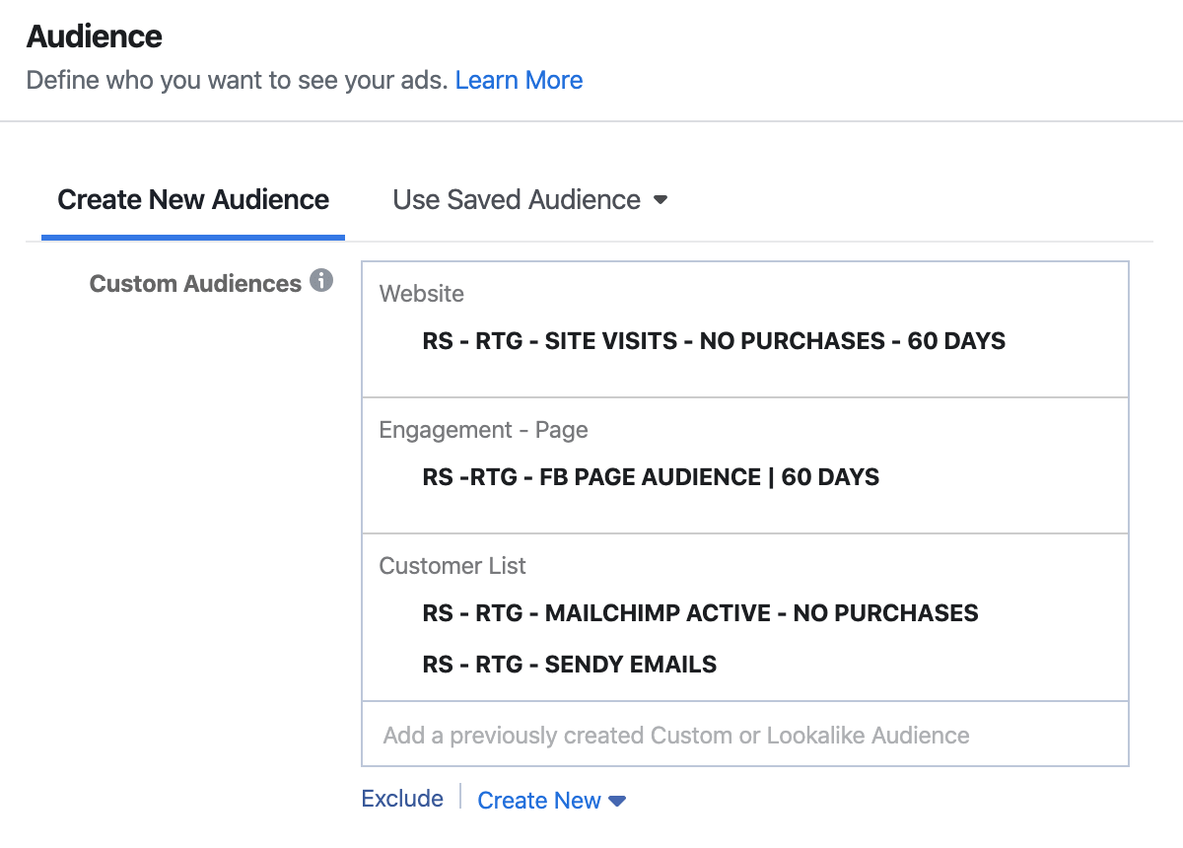Viewport: 1183px width, 848px height.
Task: Select the MAILCHIMP ACTIVE - NO PURCHASES audience
Action: pyautogui.click(x=700, y=613)
